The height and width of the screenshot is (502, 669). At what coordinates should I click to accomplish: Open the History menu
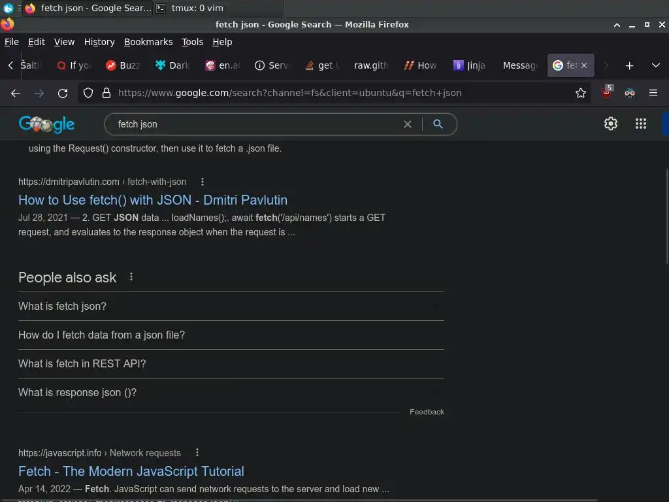coord(99,42)
